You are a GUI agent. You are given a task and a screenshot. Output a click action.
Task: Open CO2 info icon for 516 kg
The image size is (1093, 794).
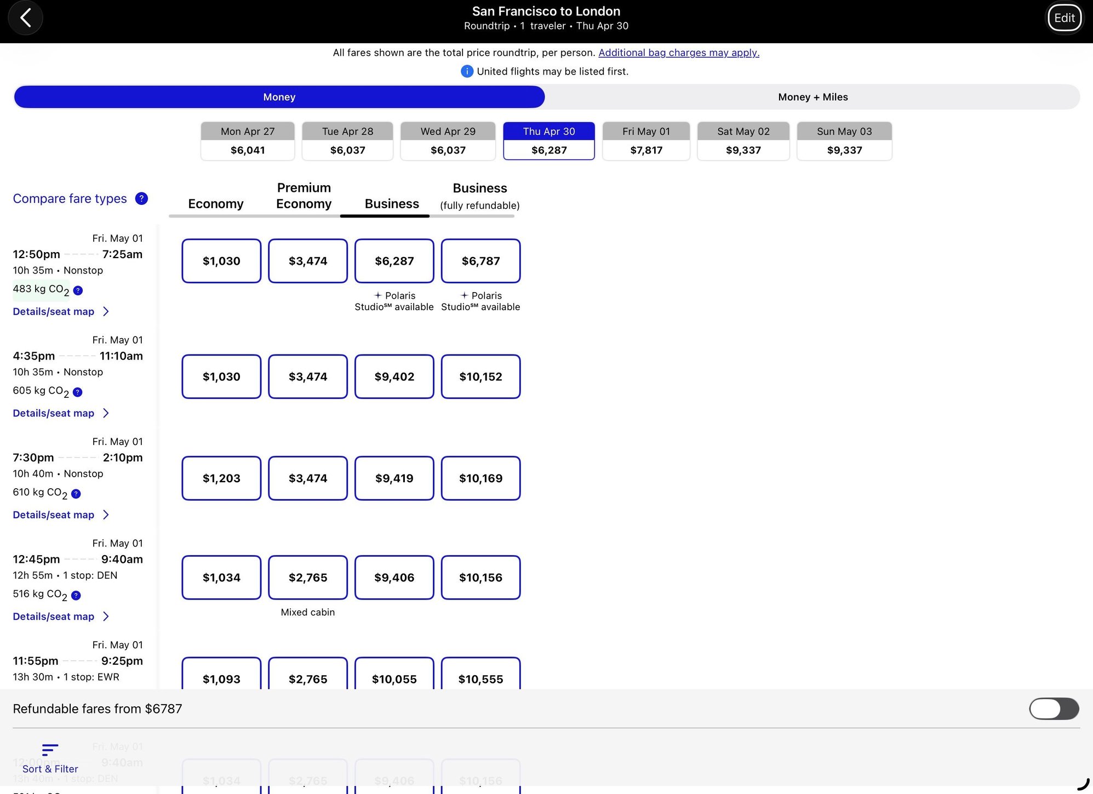[76, 595]
